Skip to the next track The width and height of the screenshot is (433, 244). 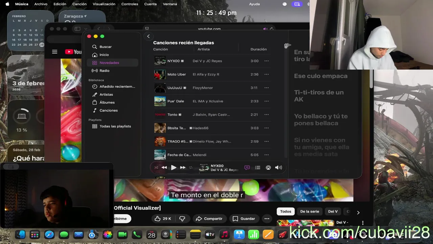pyautogui.click(x=183, y=167)
